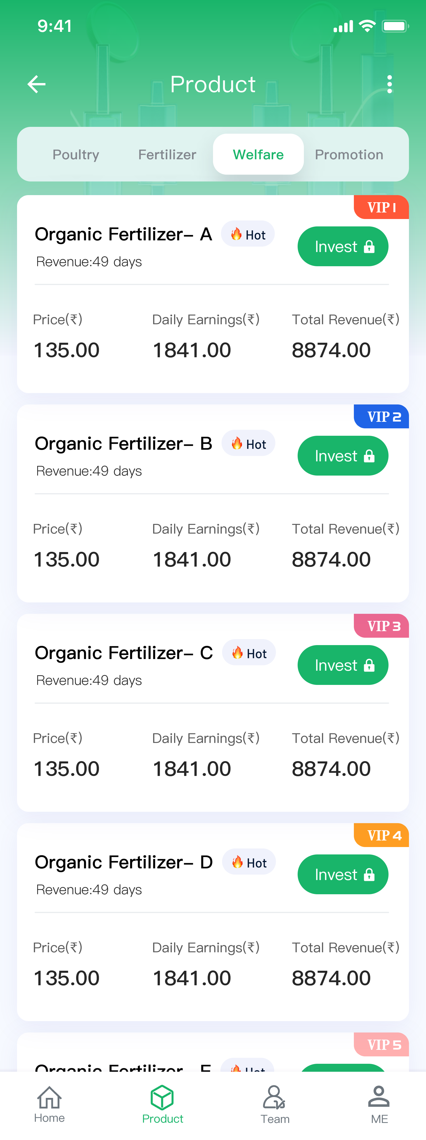Tap the Hot flame badge on Fertilizer C
426x1140 pixels.
(x=249, y=653)
